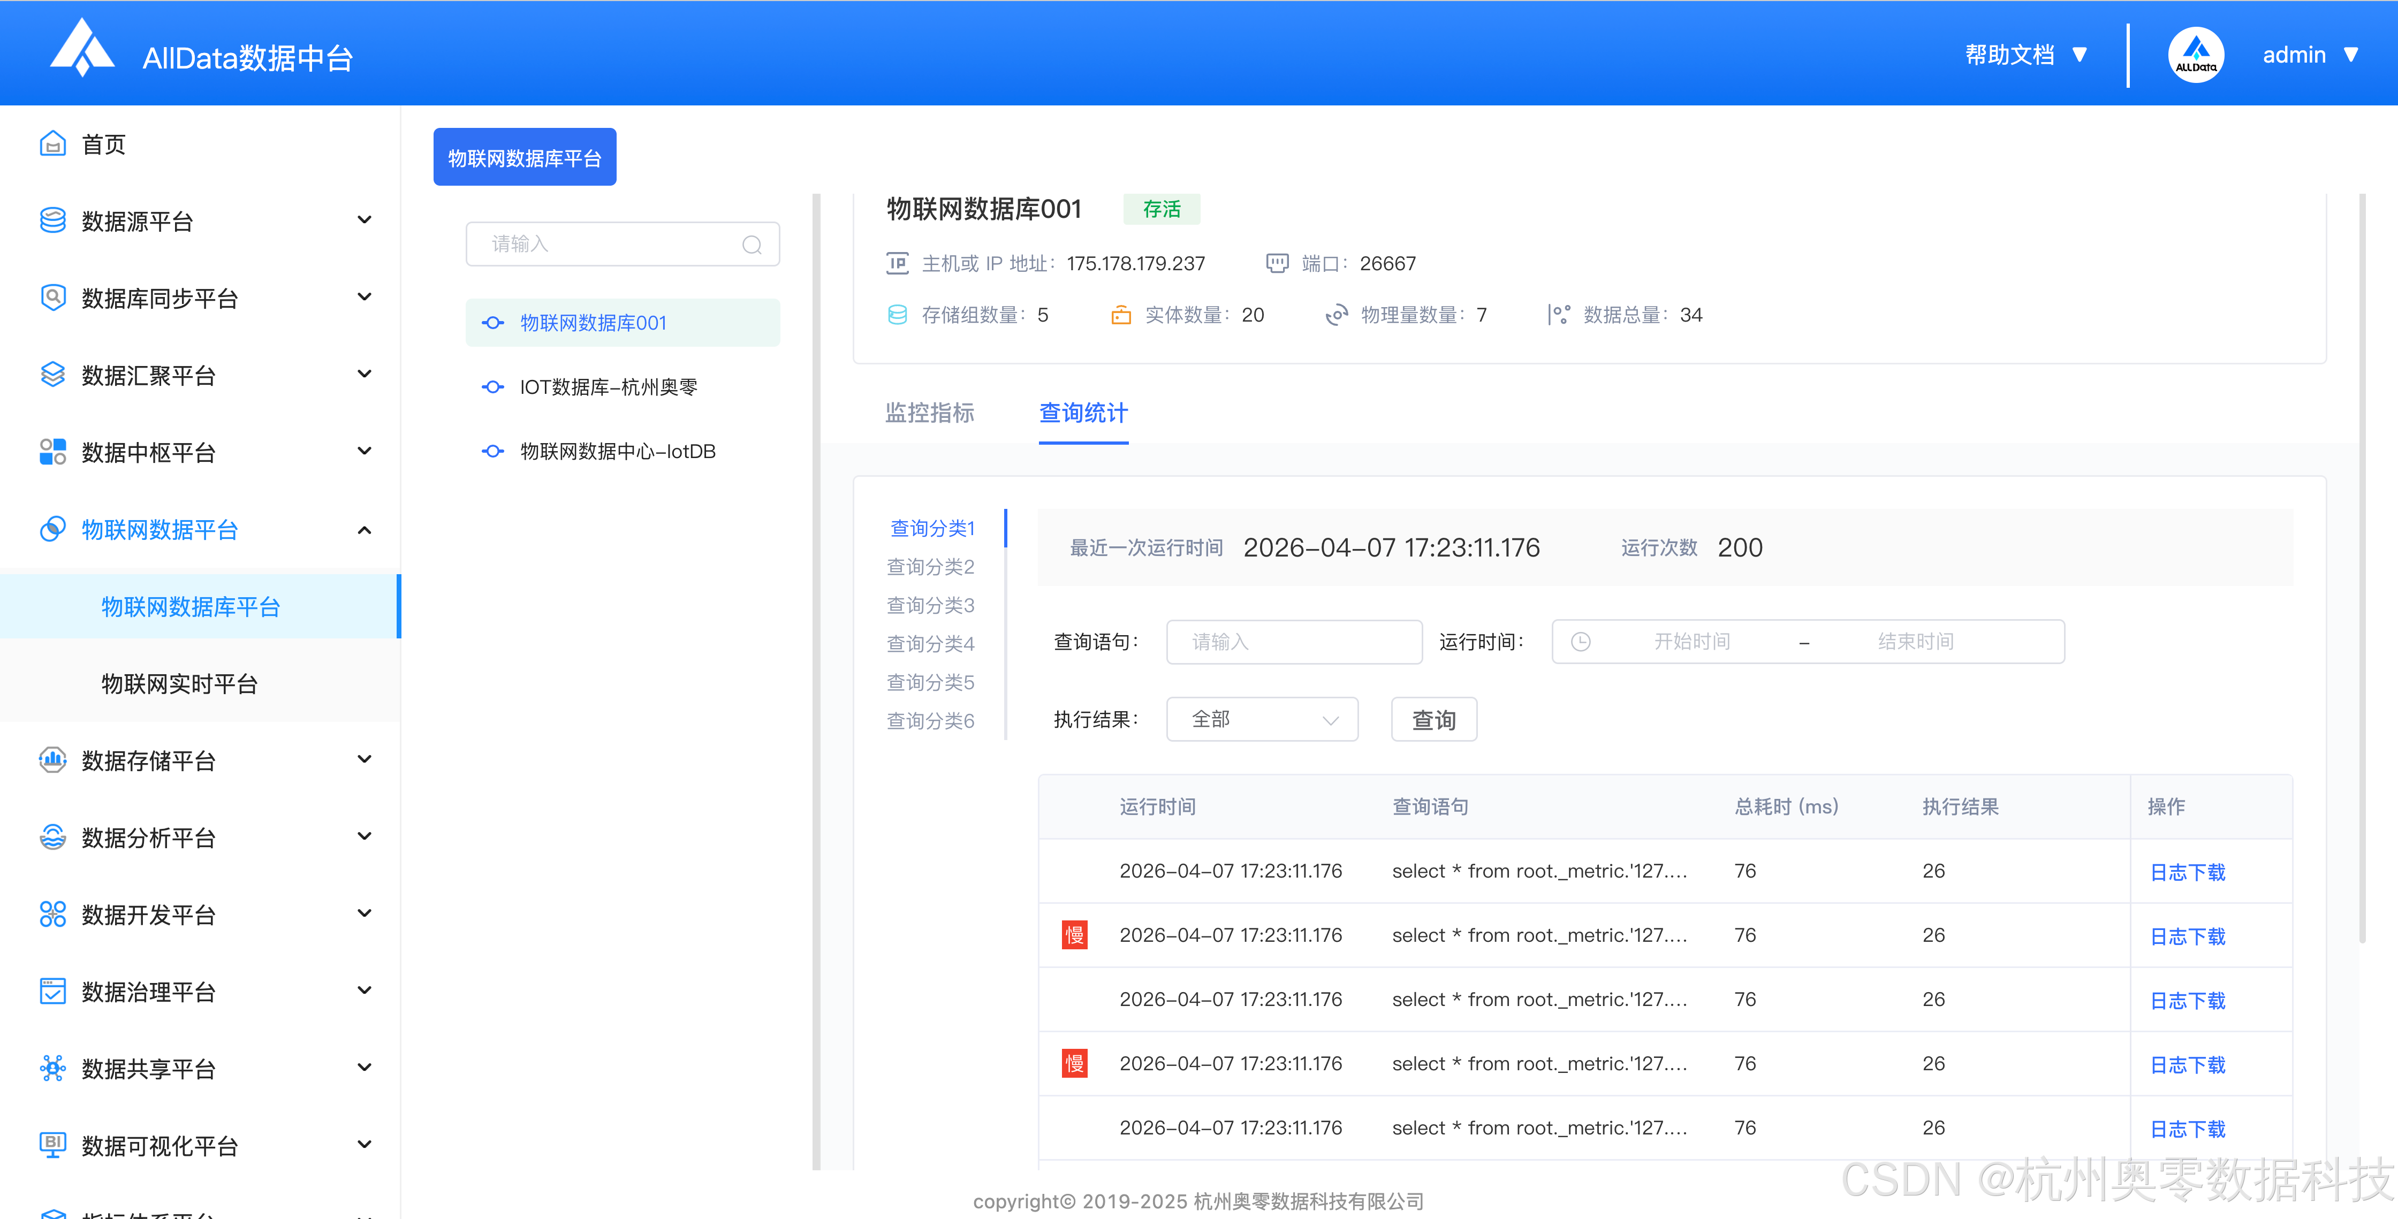2398x1219 pixels.
Task: Click the 数据中枢平台 sidebar icon
Action: pyautogui.click(x=52, y=452)
